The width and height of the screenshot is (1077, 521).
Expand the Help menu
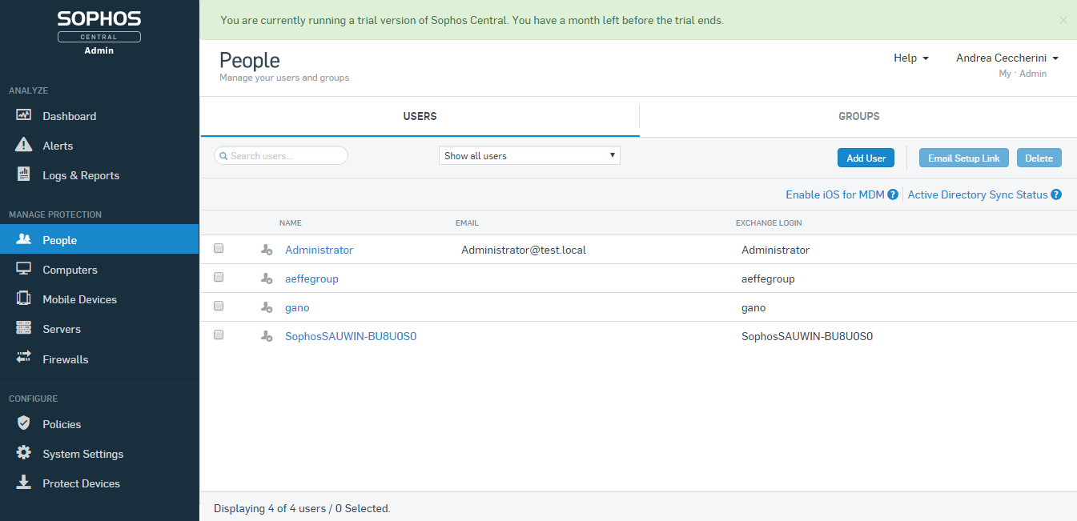coord(911,58)
